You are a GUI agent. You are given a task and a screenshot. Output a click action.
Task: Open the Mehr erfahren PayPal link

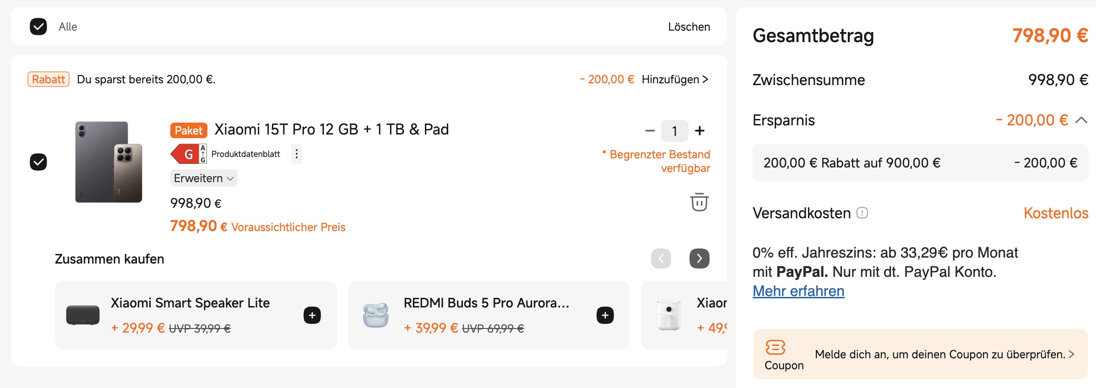tap(798, 291)
